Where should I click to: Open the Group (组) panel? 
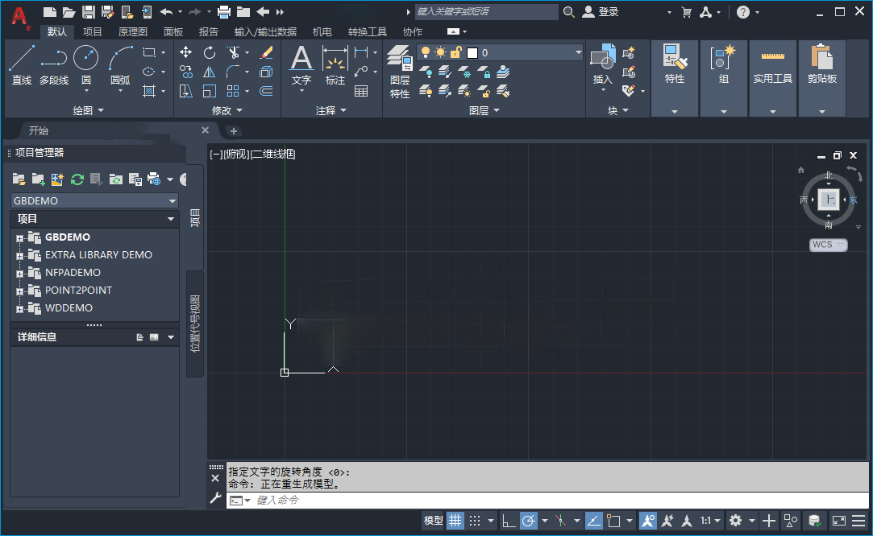(x=724, y=78)
